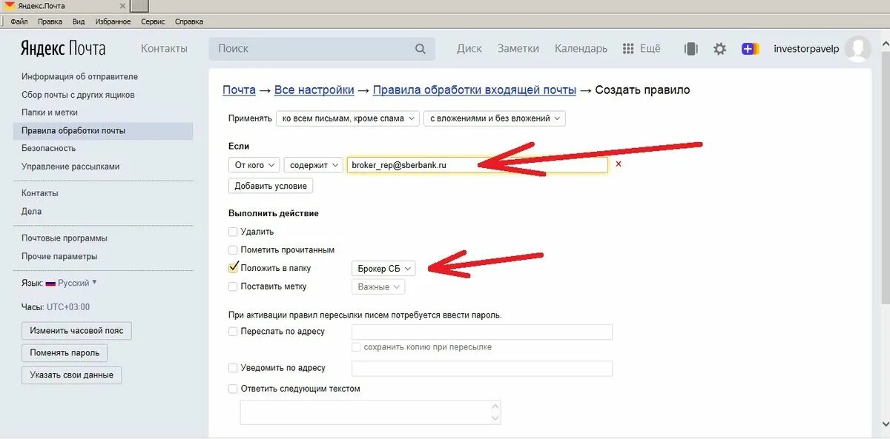
Task: Expand the От кого condition dropdown
Action: click(254, 165)
